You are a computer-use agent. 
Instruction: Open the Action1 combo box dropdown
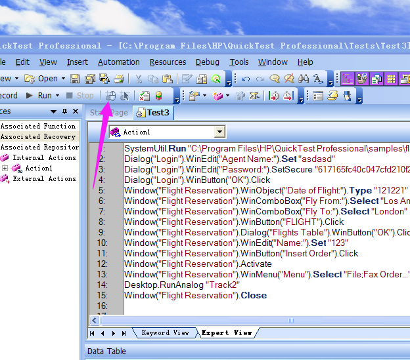point(219,132)
